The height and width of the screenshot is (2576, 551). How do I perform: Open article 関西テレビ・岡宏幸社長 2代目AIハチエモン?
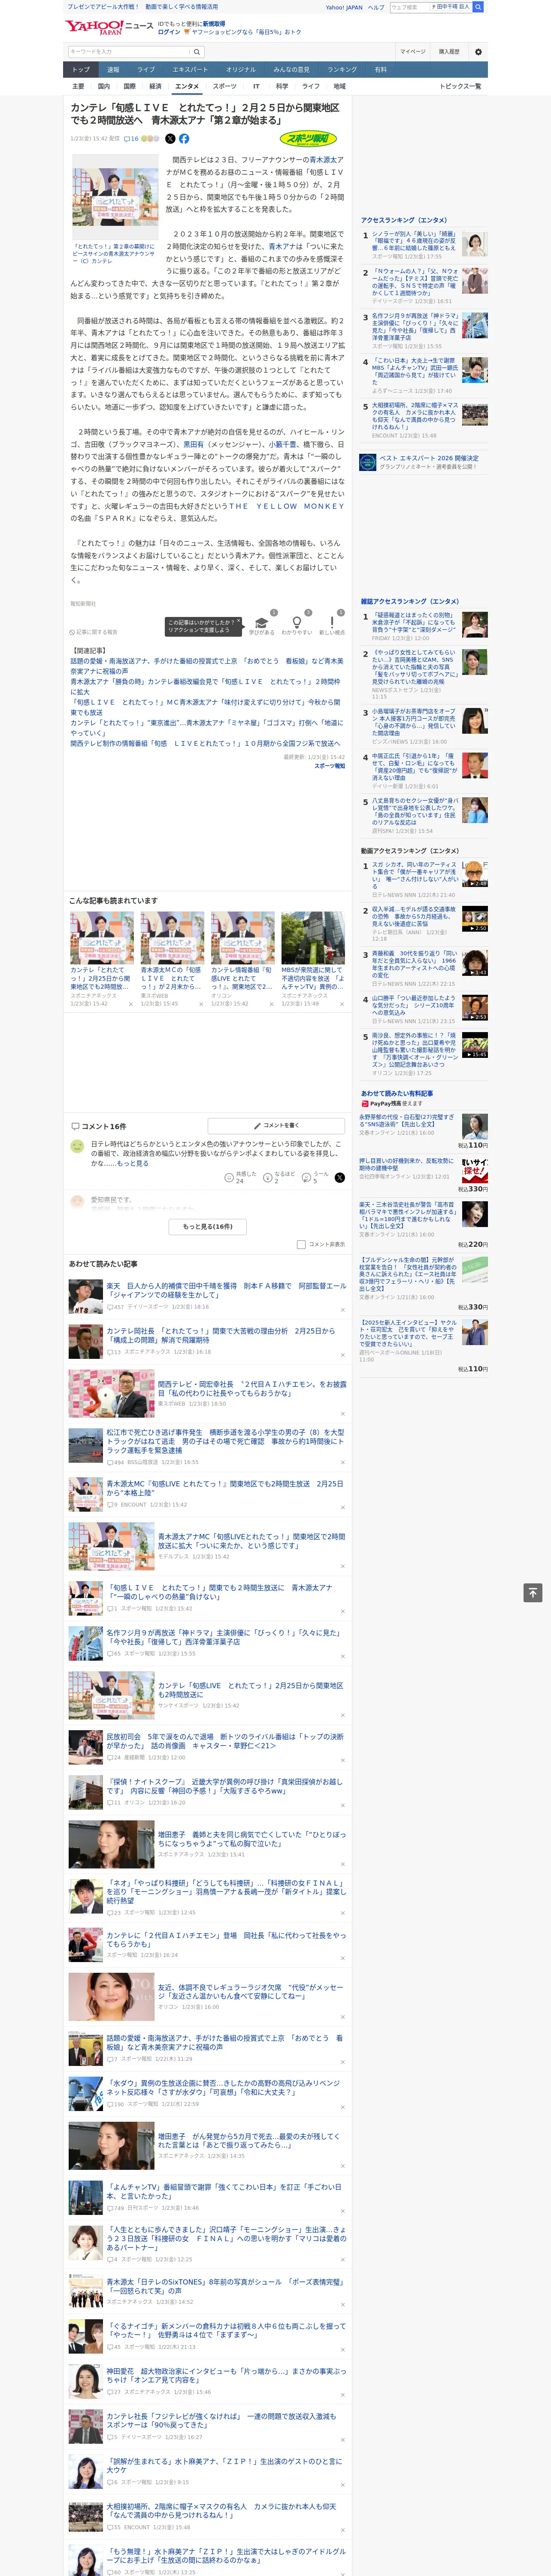coord(252,1389)
